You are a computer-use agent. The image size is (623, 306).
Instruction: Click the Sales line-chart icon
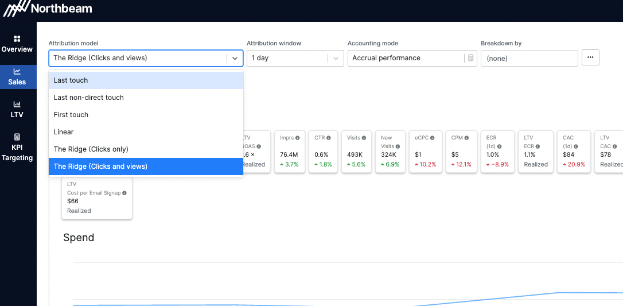point(17,72)
